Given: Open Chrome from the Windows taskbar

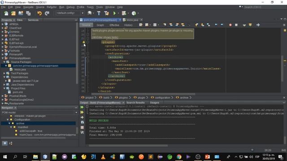Looking at the screenshot, I should 179,157.
